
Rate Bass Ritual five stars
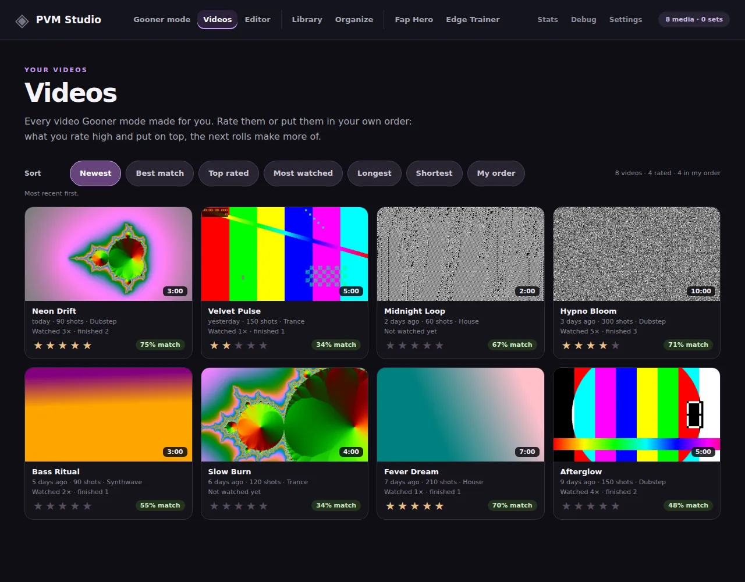(x=87, y=506)
